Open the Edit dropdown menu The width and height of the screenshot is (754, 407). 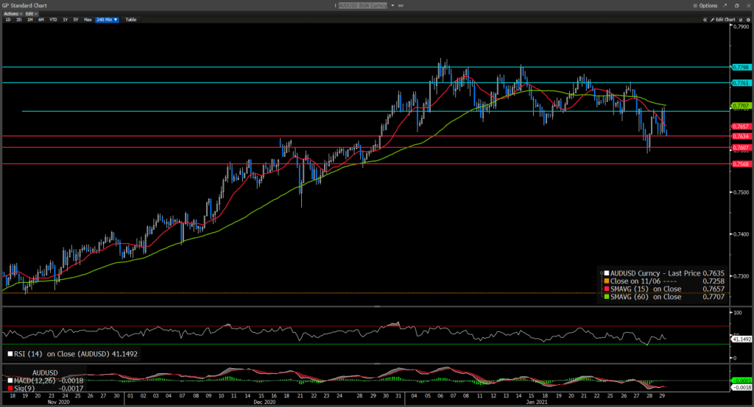[31, 14]
